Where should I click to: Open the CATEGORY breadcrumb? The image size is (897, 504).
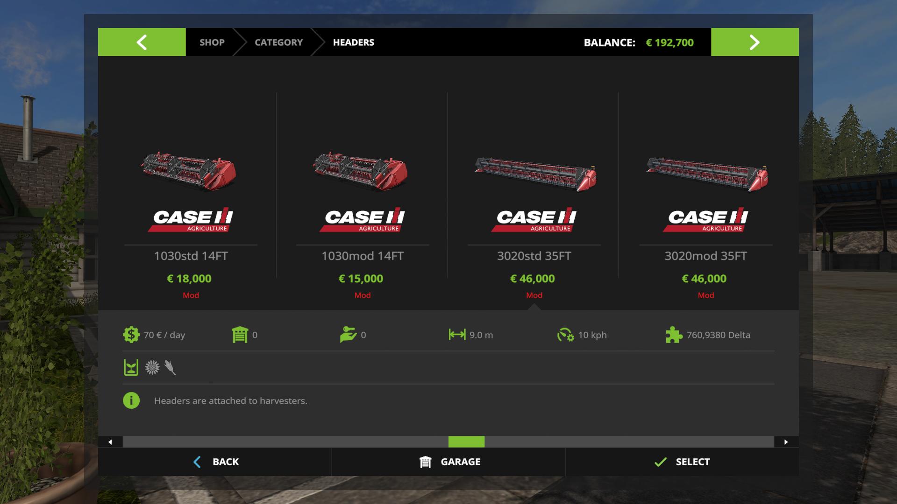coord(279,42)
